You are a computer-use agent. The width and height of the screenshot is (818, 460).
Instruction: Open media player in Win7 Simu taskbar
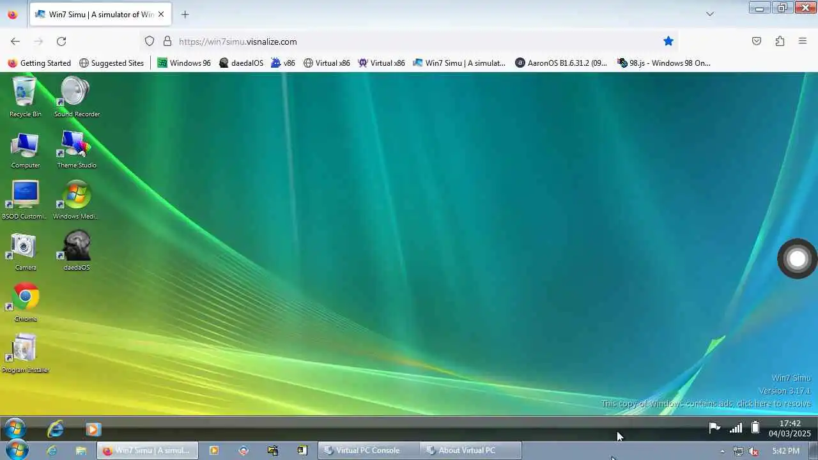tap(93, 429)
